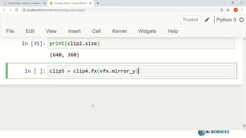Image resolution: width=246 pixels, height=138 pixels.
Task: Click the site information icon in address bar
Action: click(x=24, y=10)
